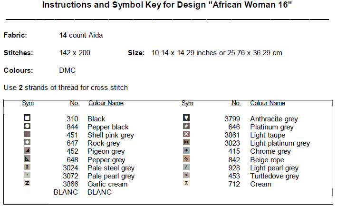Click the Anthracite grey 3799 symbol

point(186,118)
